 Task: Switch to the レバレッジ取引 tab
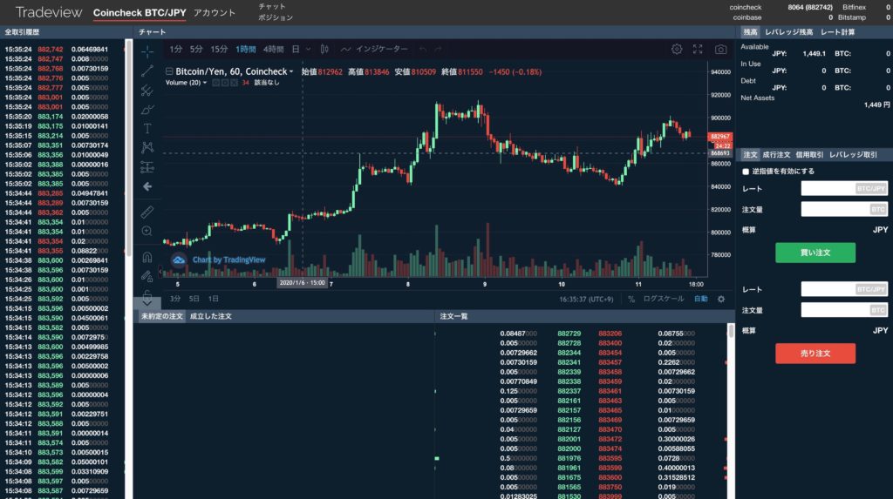(x=853, y=154)
